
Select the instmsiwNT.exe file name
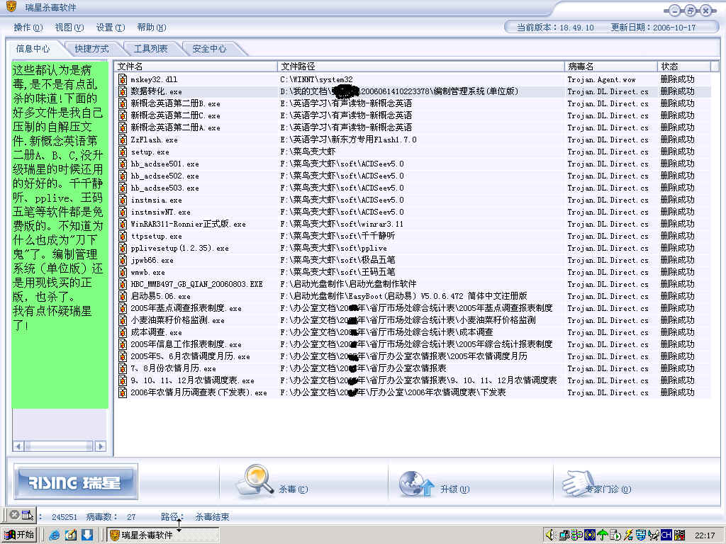[161, 212]
